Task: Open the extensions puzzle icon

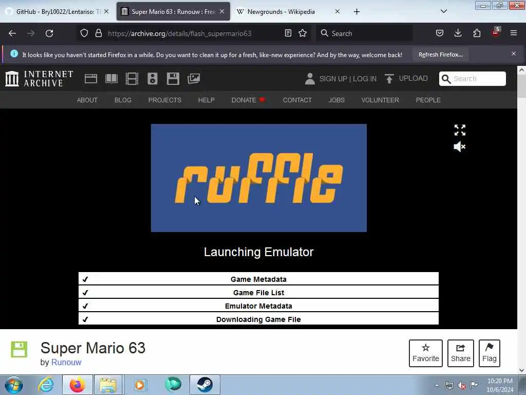Action: [x=477, y=33]
